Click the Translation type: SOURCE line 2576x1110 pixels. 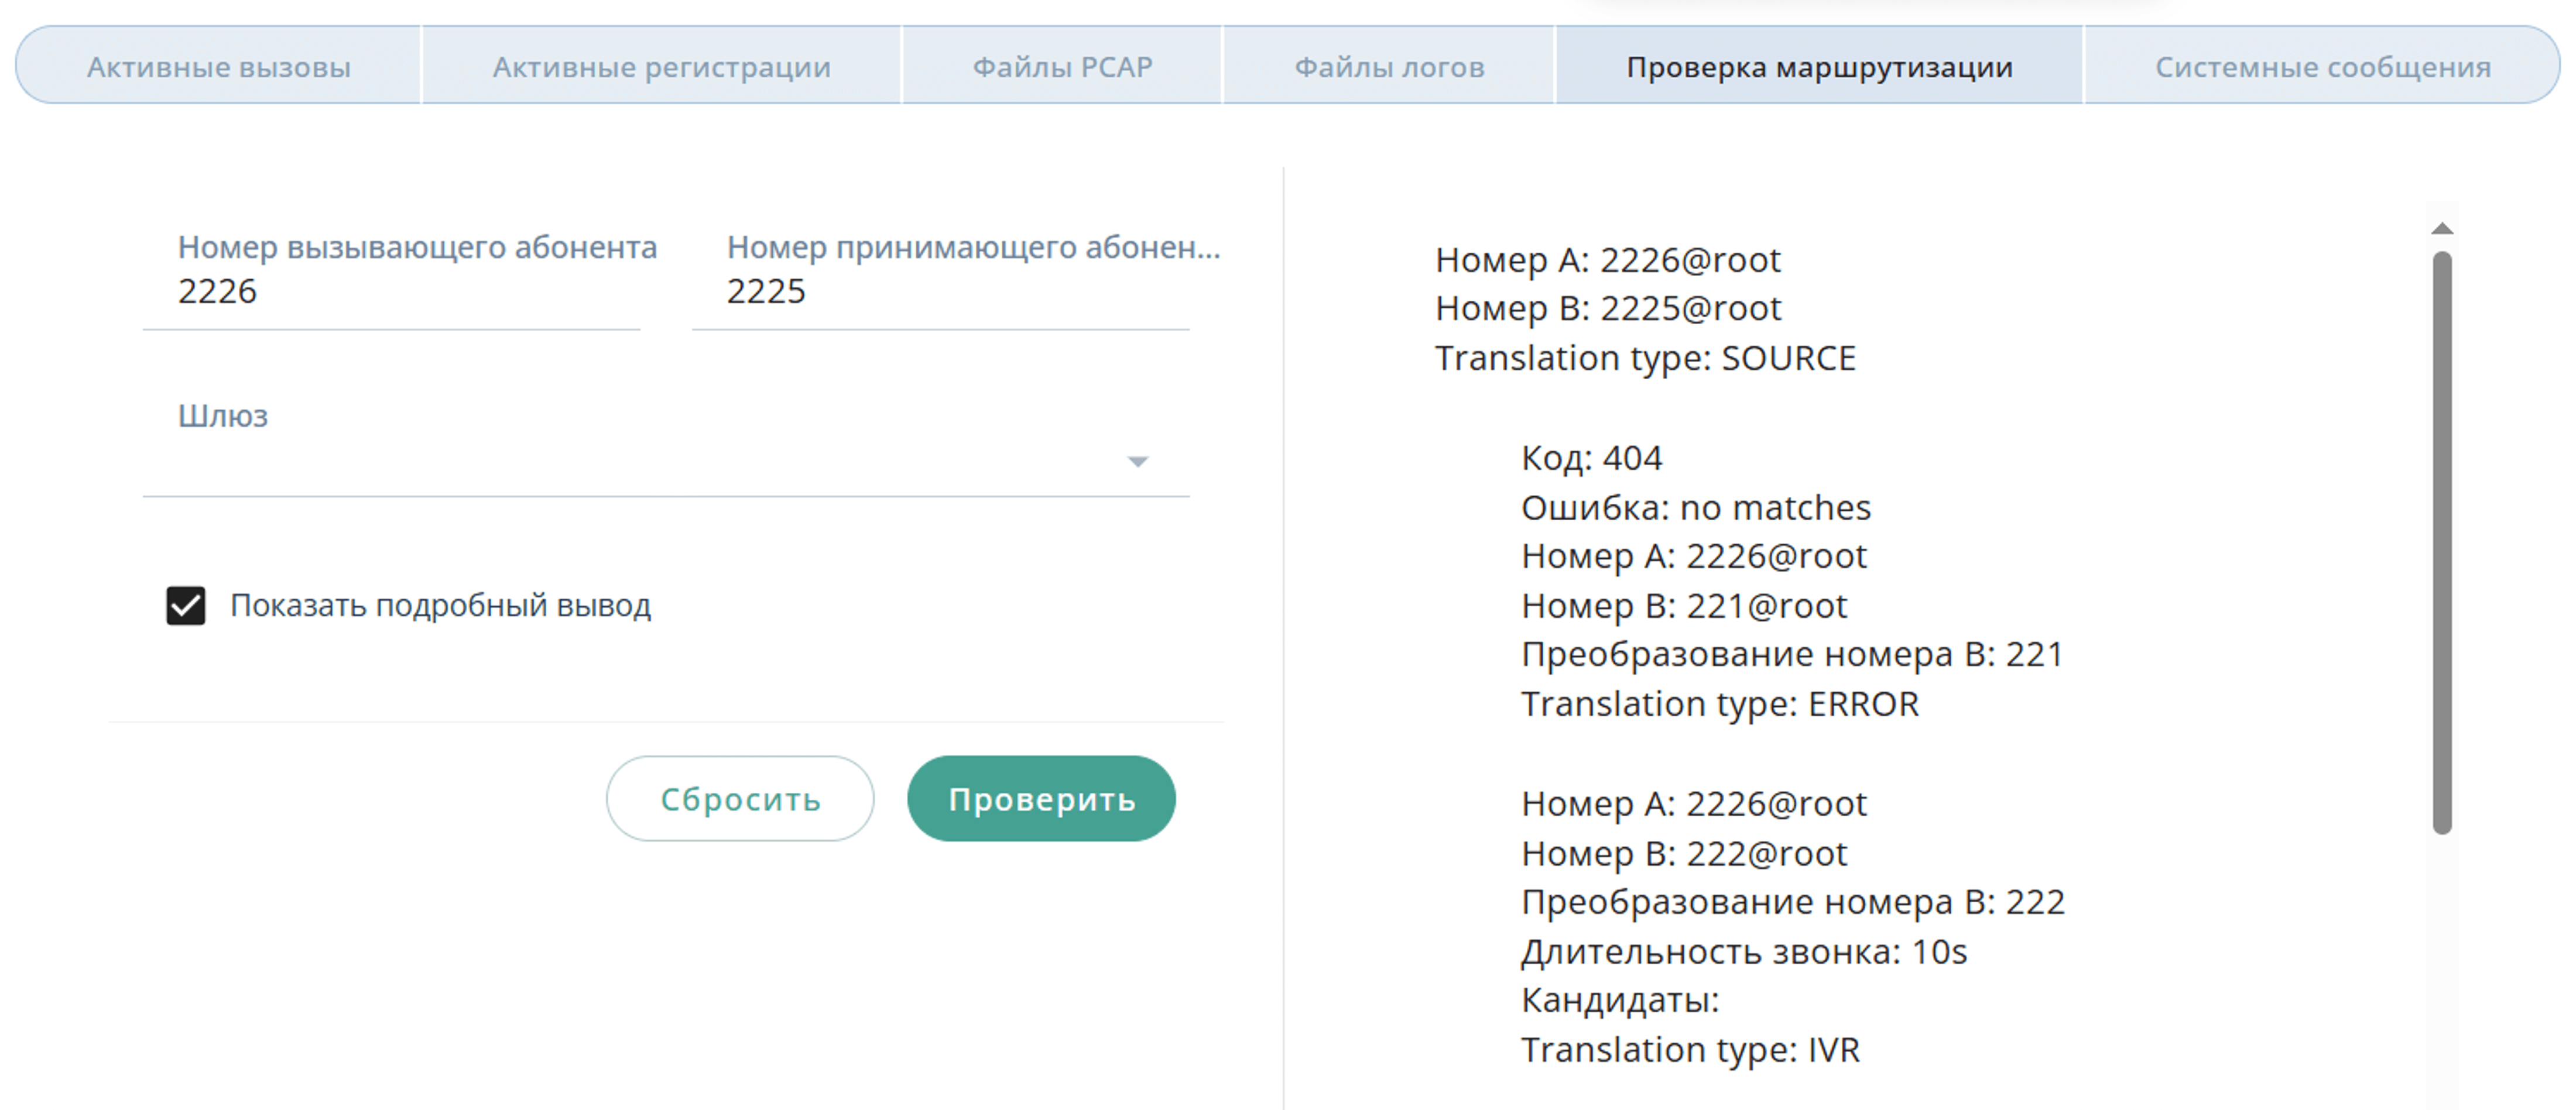pyautogui.click(x=1645, y=358)
